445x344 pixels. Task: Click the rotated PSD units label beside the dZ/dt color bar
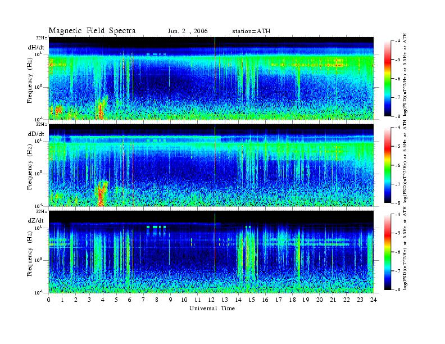(x=405, y=248)
